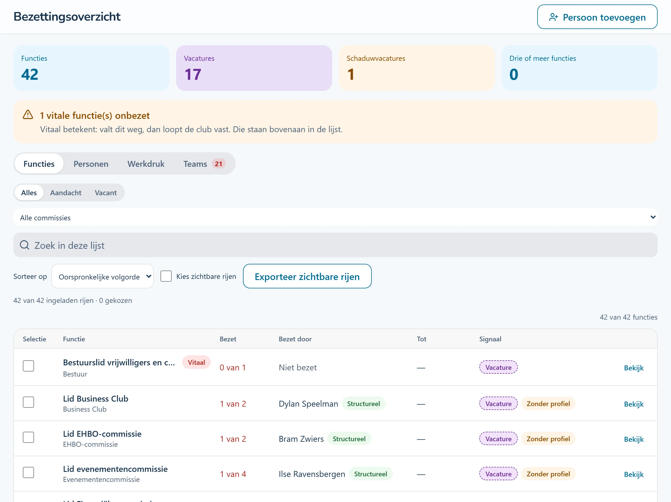Click Zonder profiel tag for Lid Business Club
The width and height of the screenshot is (671, 502).
[548, 404]
